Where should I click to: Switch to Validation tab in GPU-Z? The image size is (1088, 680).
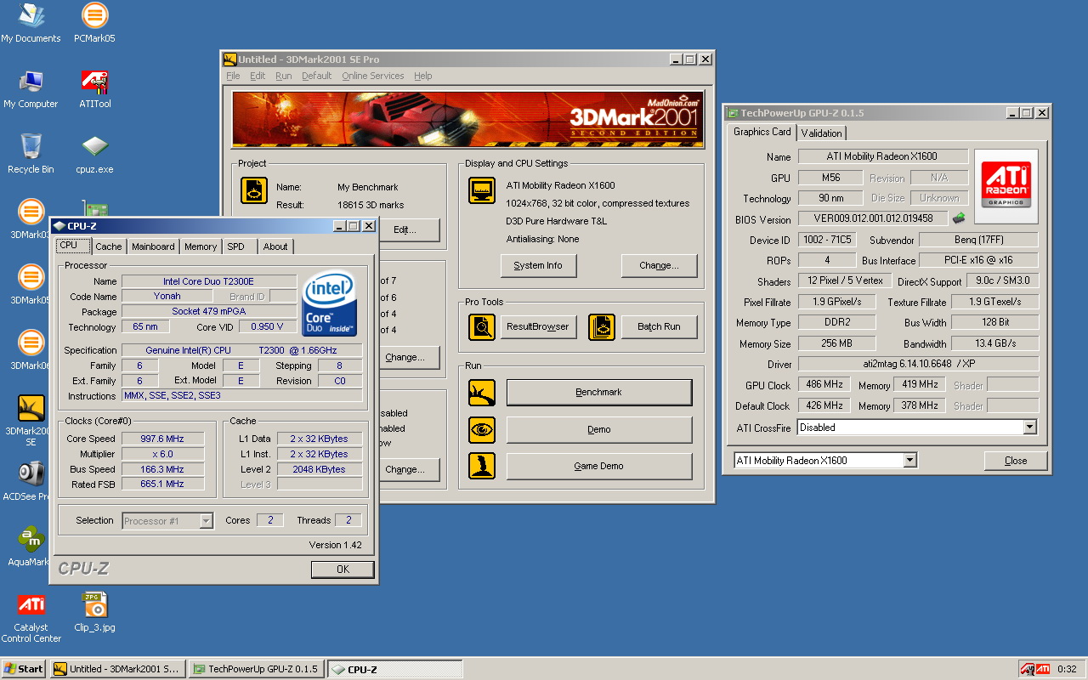click(821, 133)
